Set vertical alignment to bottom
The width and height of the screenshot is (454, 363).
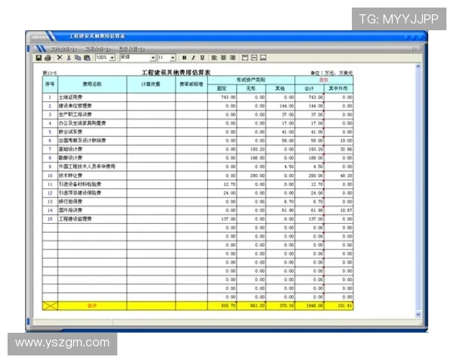[x=263, y=57]
